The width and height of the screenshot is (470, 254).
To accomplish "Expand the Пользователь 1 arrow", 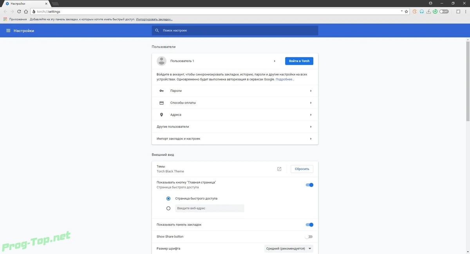I will (275, 61).
